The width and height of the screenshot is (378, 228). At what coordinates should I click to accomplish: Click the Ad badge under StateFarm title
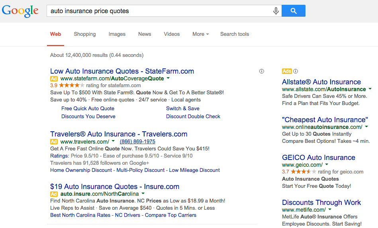click(x=54, y=79)
